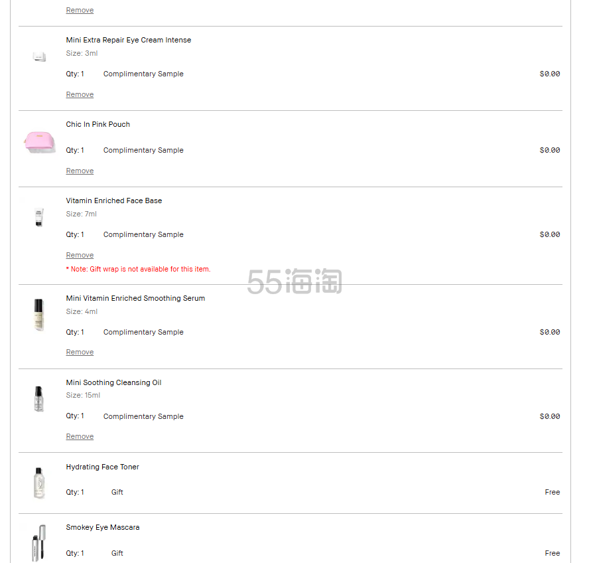Click the pink pouch product image

tap(39, 141)
